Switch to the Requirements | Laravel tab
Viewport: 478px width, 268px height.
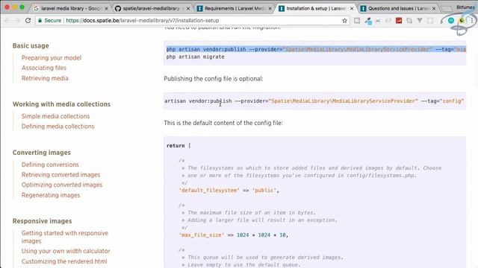click(x=234, y=8)
